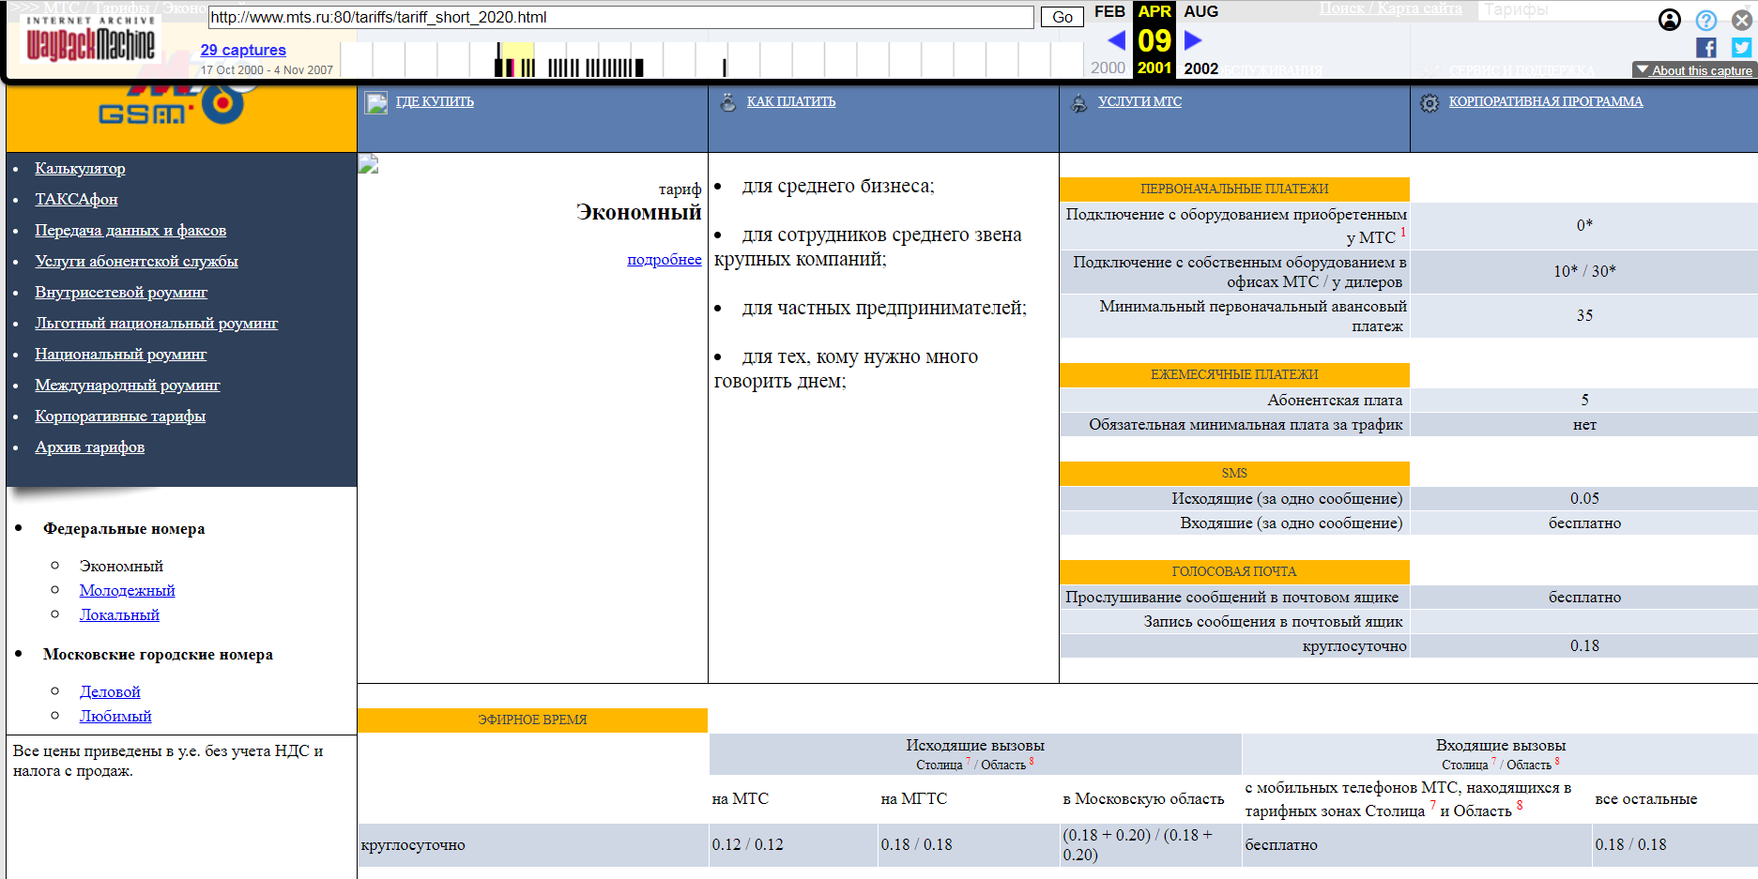Click the Go button
The image size is (1758, 879).
click(x=1062, y=17)
